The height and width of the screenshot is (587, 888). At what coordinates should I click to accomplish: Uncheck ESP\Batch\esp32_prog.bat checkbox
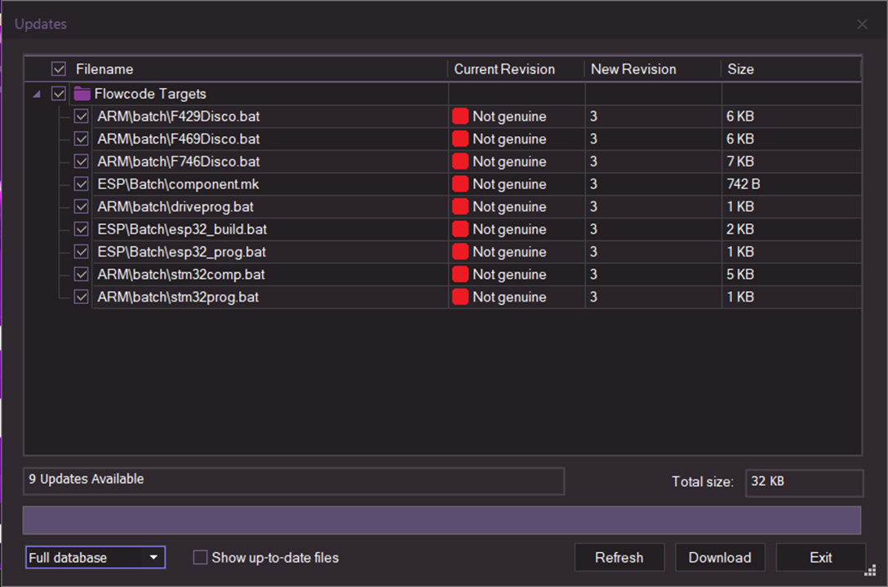pyautogui.click(x=82, y=252)
